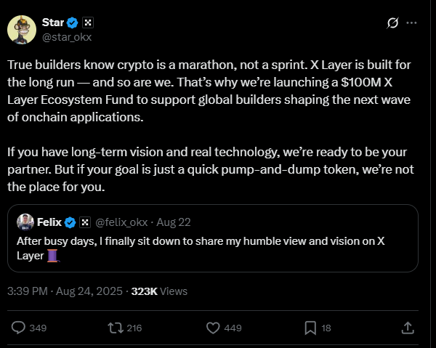Click the Grok icon on the post
This screenshot has width=436, height=348.
coord(392,23)
